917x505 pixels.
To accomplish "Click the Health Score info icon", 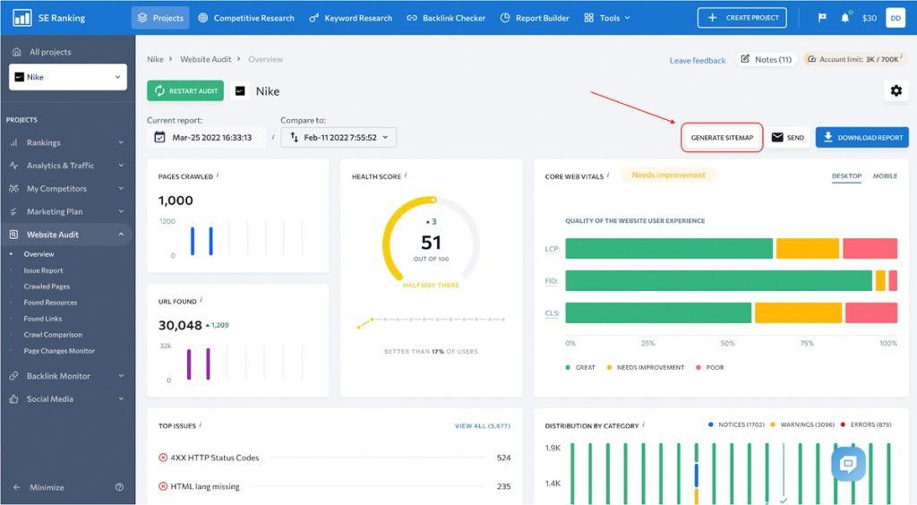I will click(406, 175).
